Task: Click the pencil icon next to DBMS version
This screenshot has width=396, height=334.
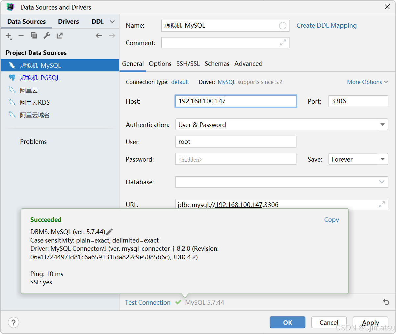Action: click(x=110, y=232)
